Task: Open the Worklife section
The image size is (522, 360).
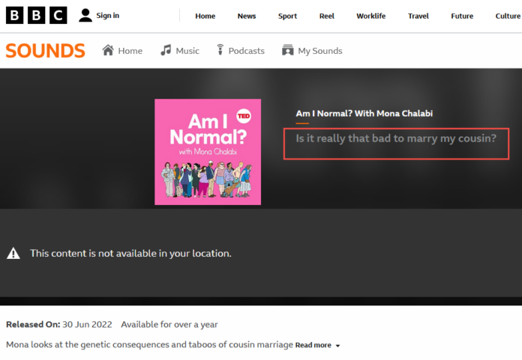Action: [371, 16]
